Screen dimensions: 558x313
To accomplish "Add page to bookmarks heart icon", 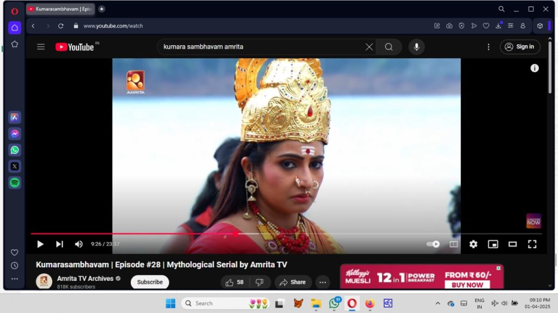I will click(x=486, y=26).
